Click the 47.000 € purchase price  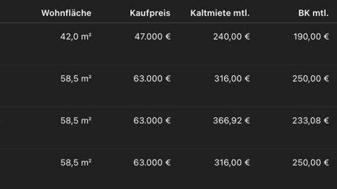[152, 36]
